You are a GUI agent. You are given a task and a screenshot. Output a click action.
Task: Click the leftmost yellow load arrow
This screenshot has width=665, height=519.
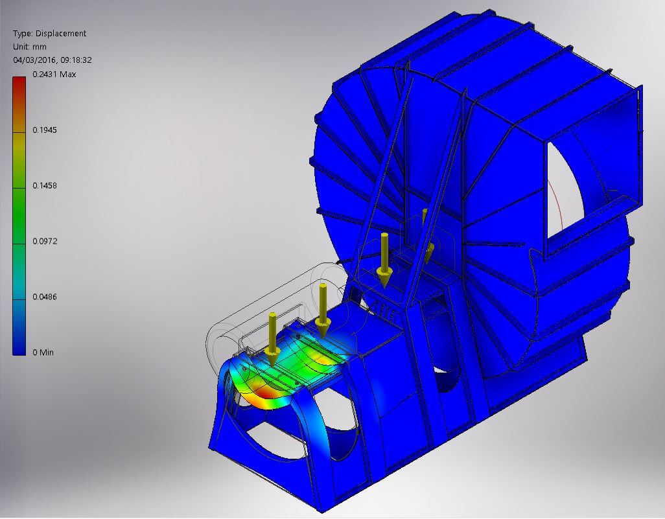coord(273,336)
